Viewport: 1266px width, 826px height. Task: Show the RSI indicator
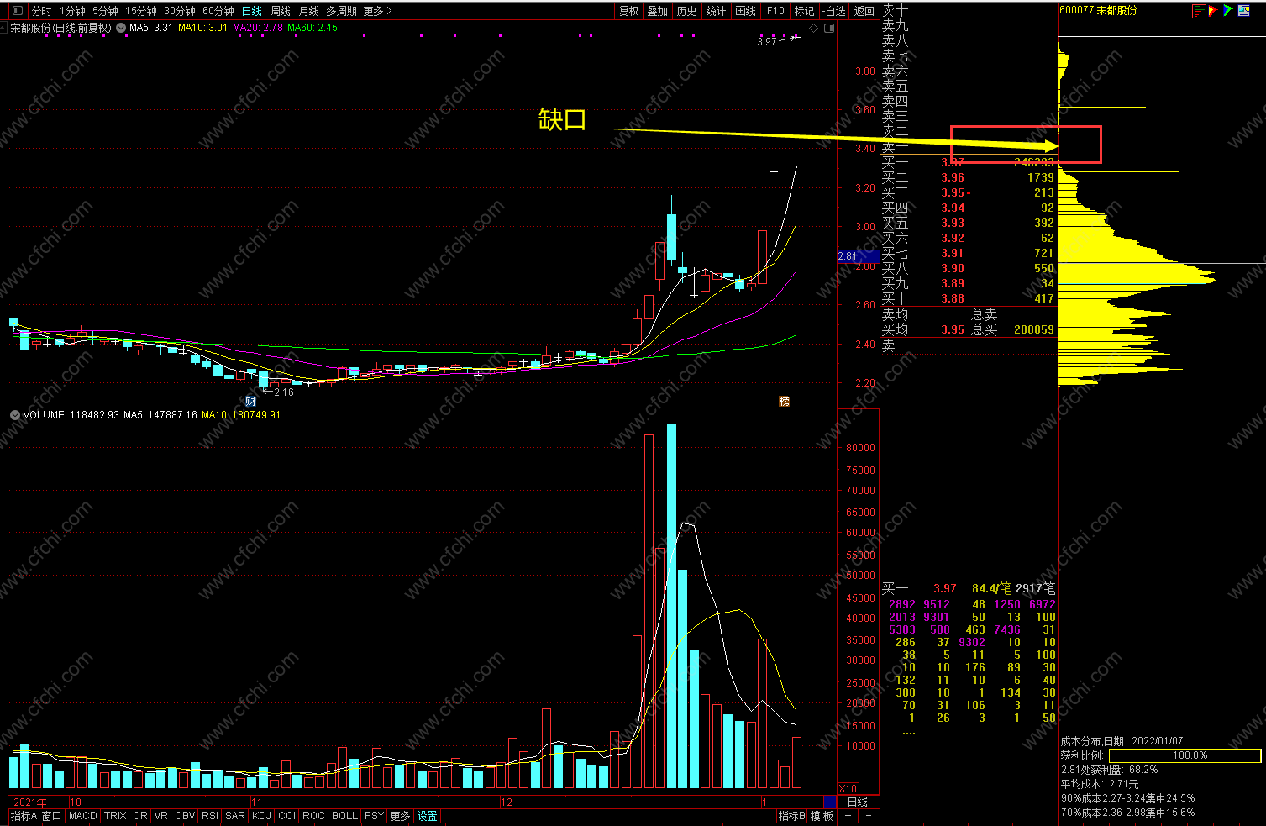click(210, 816)
